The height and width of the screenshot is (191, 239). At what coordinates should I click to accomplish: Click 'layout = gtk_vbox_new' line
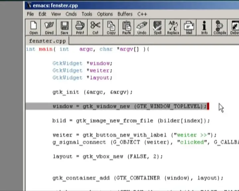coord(108,157)
